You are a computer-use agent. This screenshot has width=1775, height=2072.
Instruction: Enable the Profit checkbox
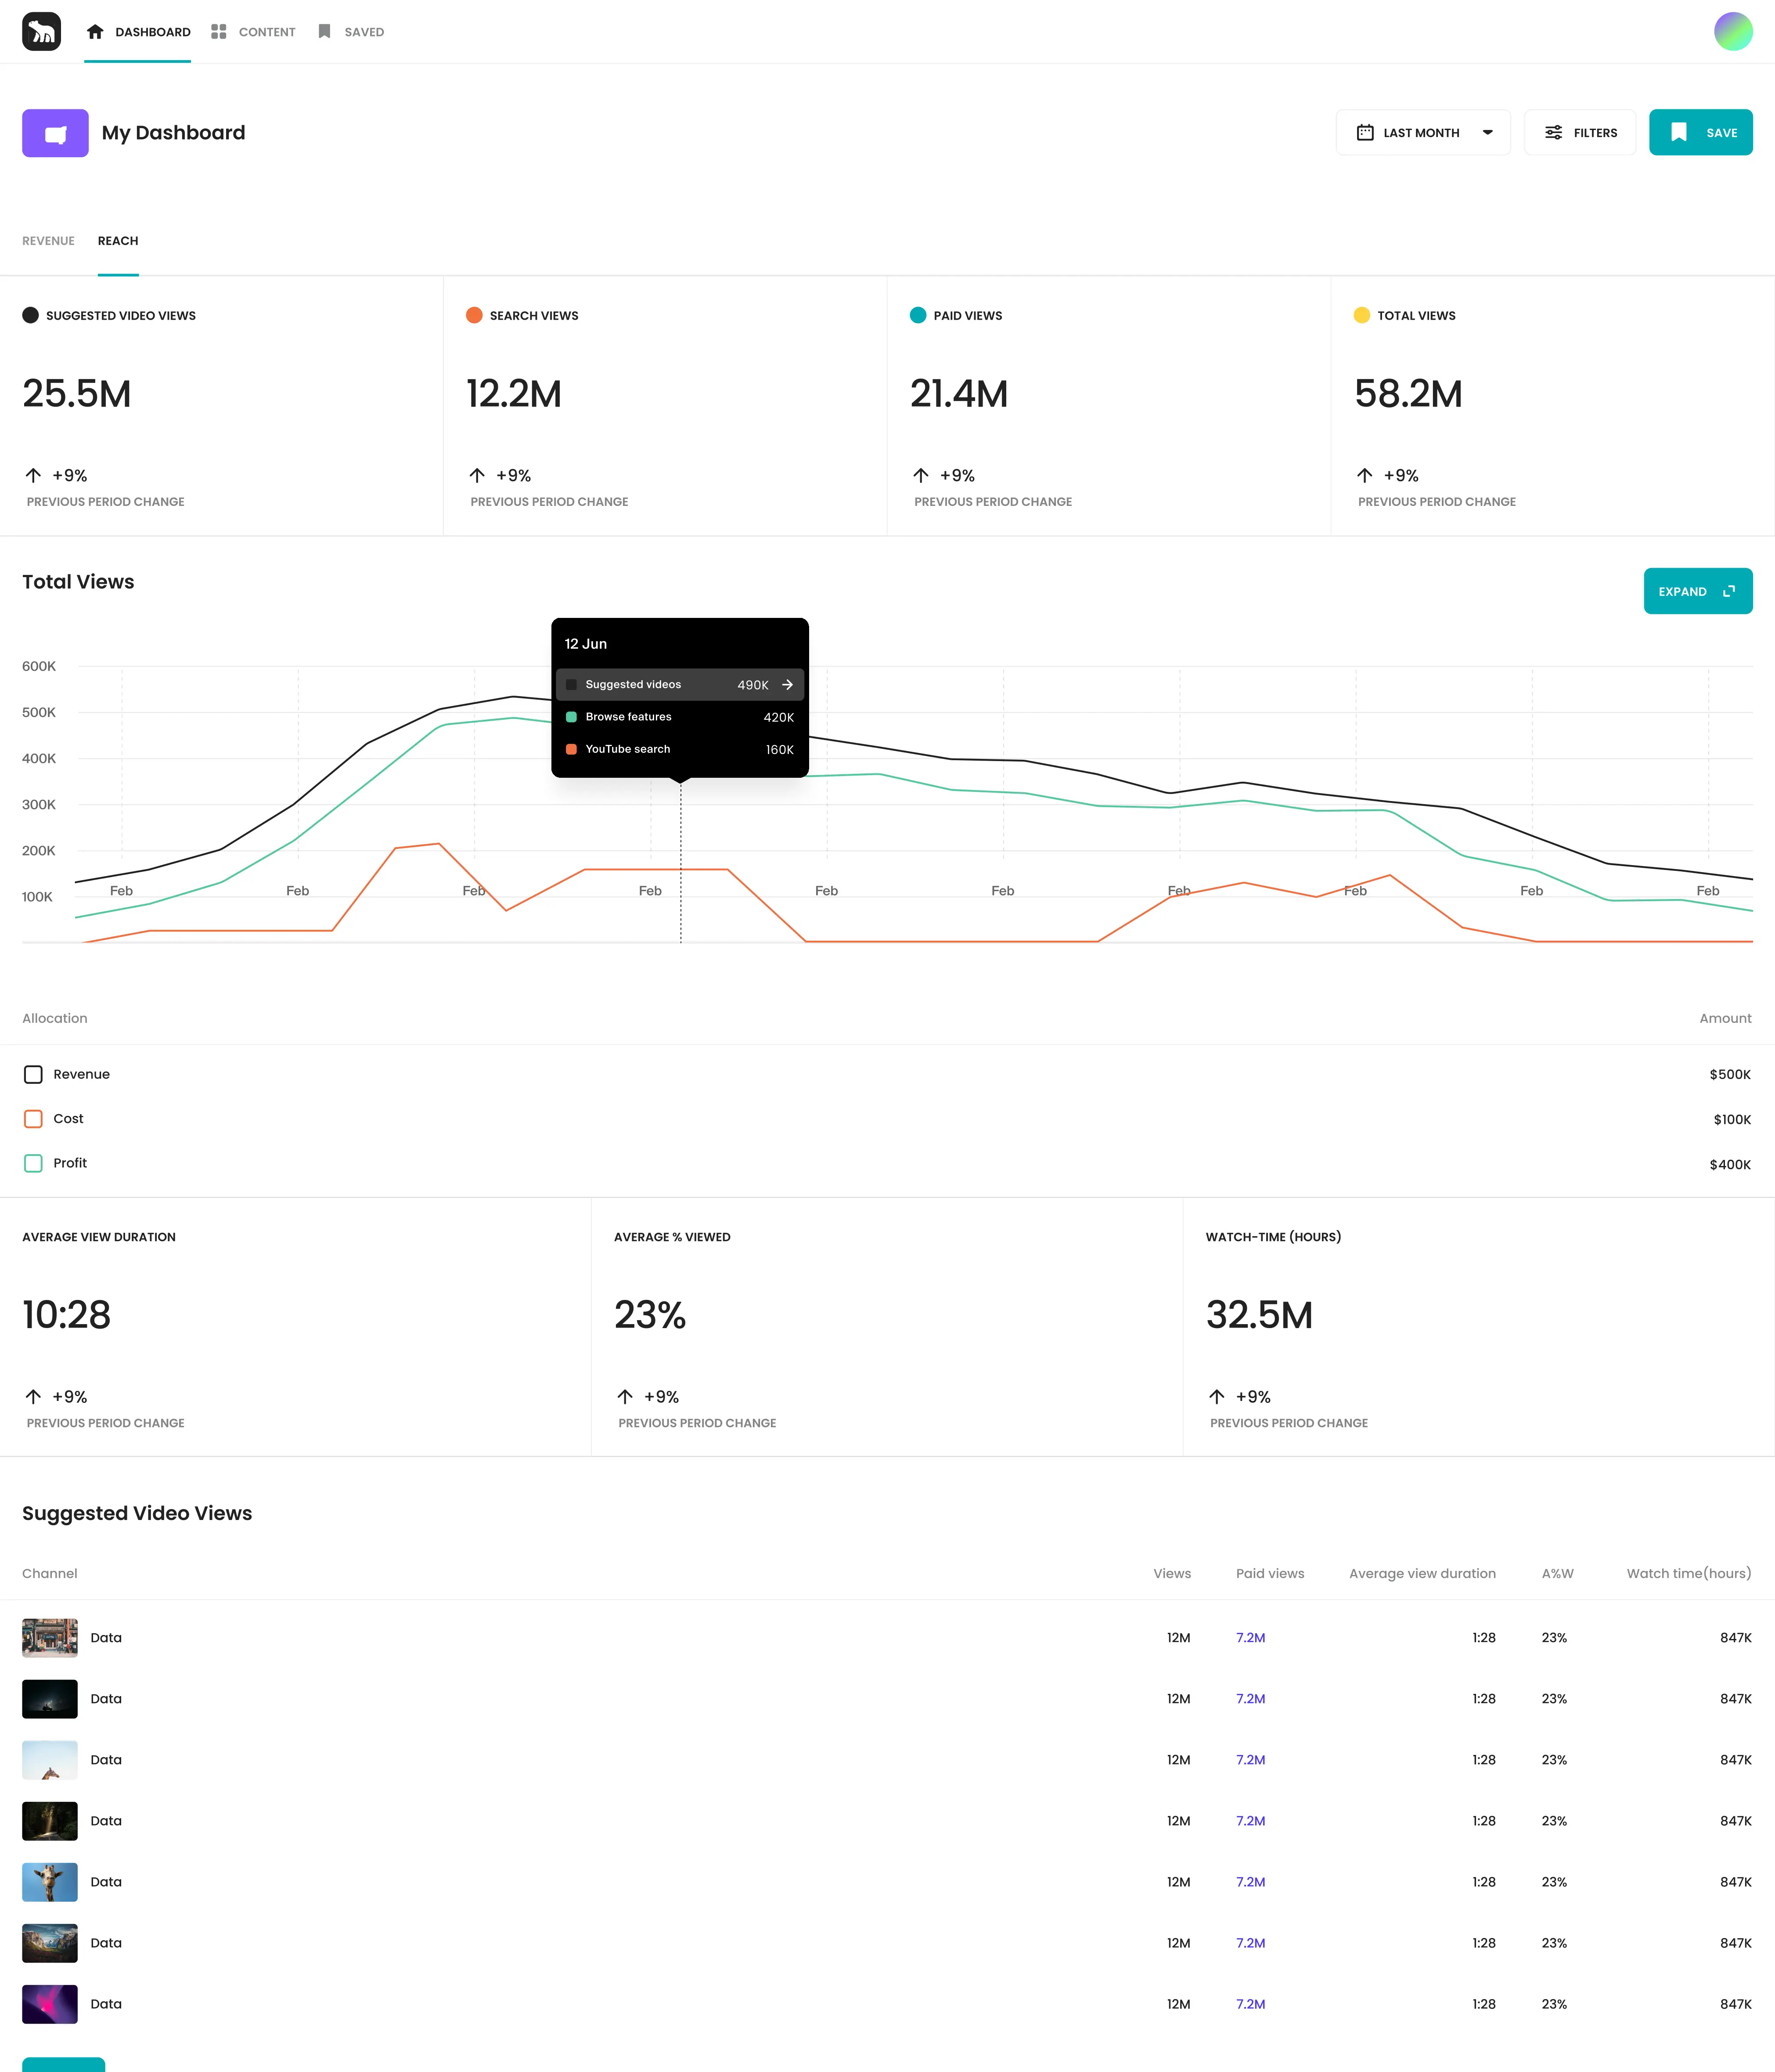coord(33,1163)
